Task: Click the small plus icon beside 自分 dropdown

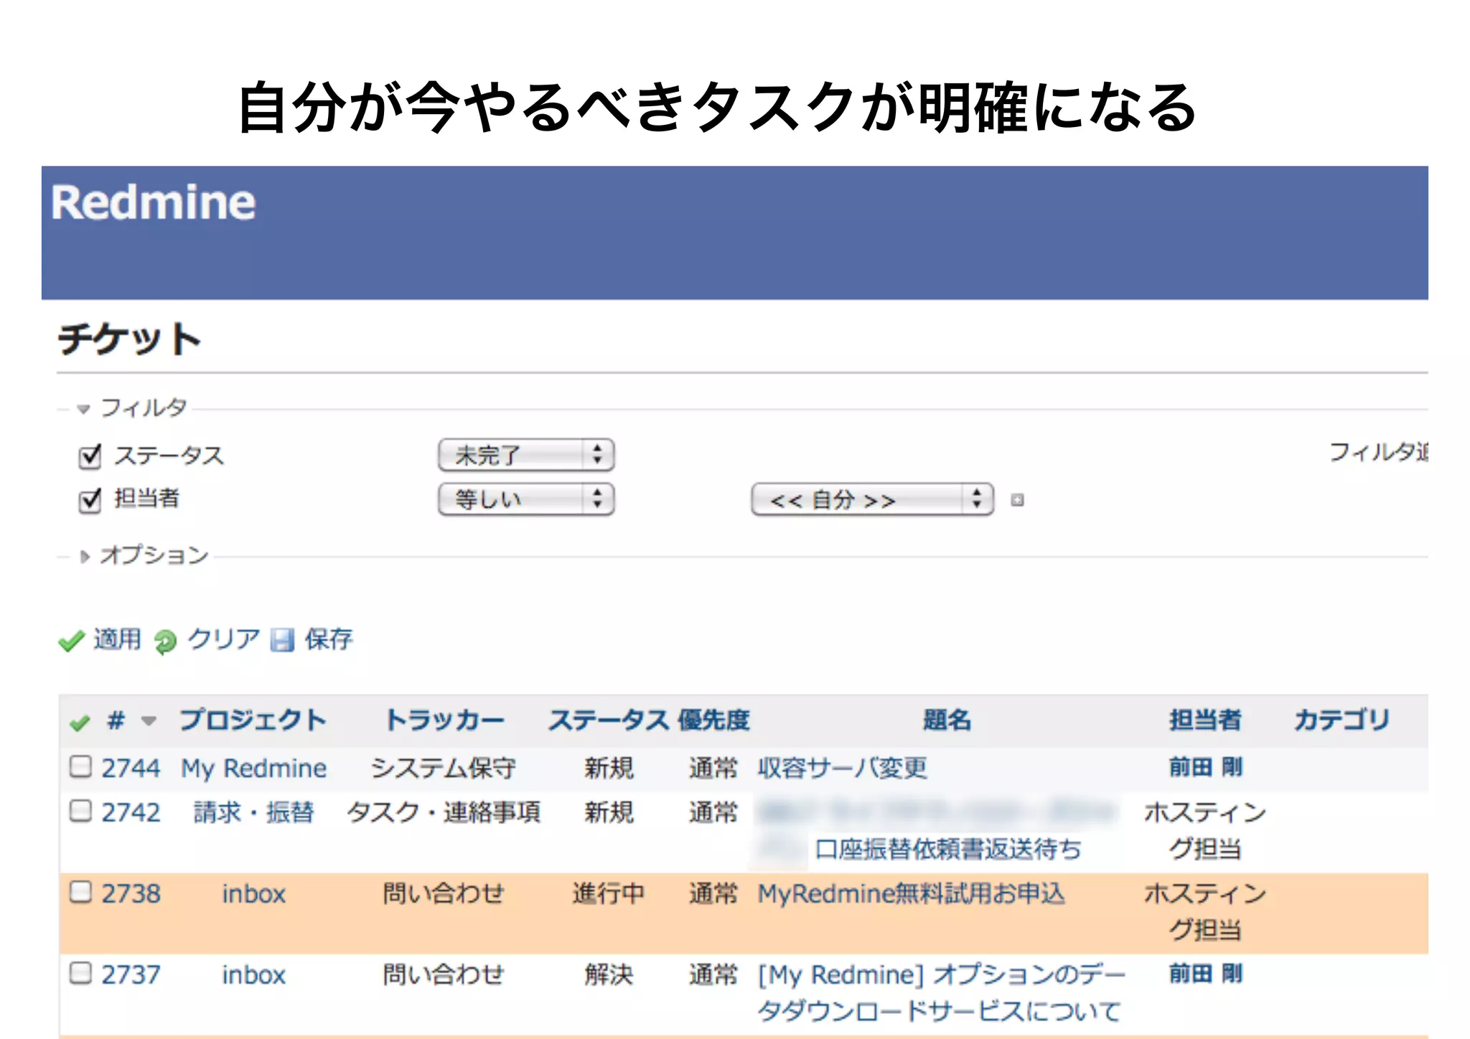Action: pyautogui.click(x=1017, y=500)
